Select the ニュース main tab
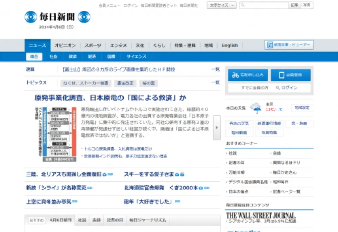 (38, 45)
